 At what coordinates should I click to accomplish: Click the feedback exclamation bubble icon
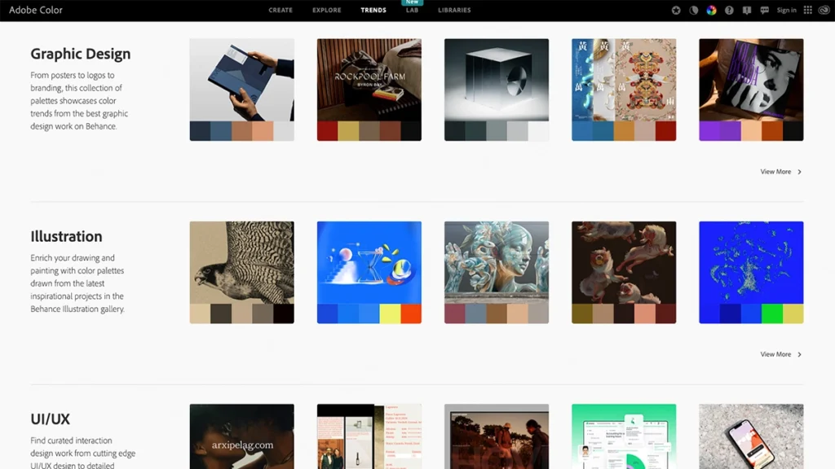[747, 10]
